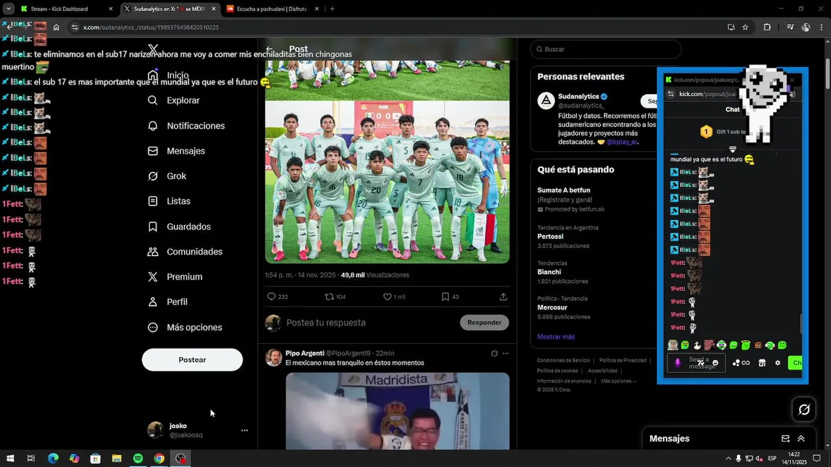Open the Notificaciones bell icon

pyautogui.click(x=153, y=126)
